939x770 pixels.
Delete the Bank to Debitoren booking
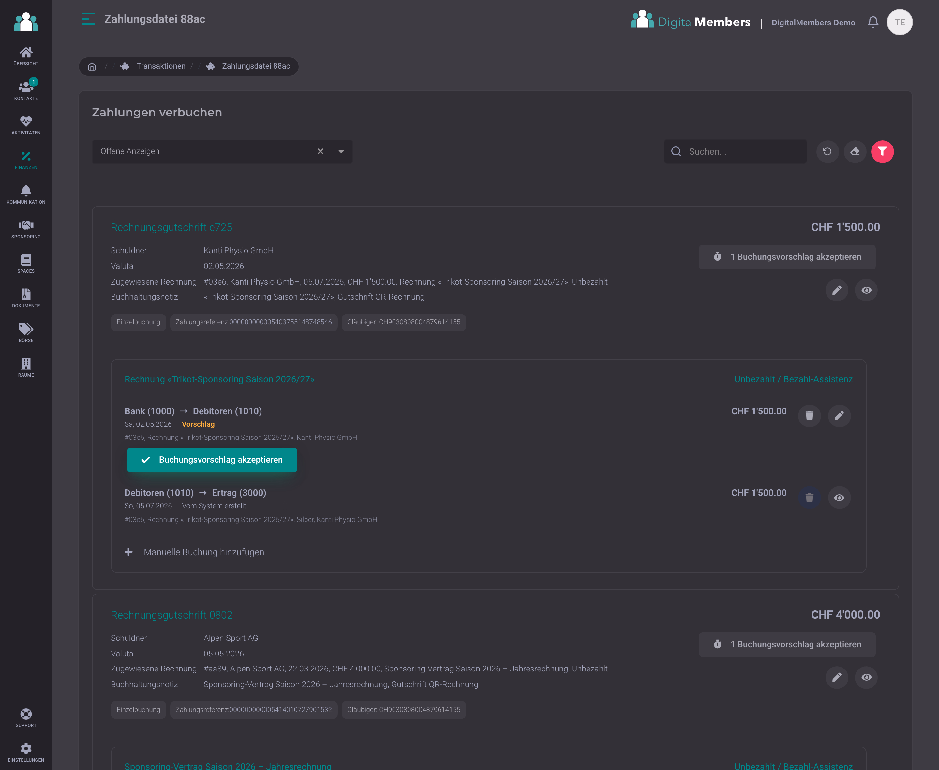pos(809,416)
